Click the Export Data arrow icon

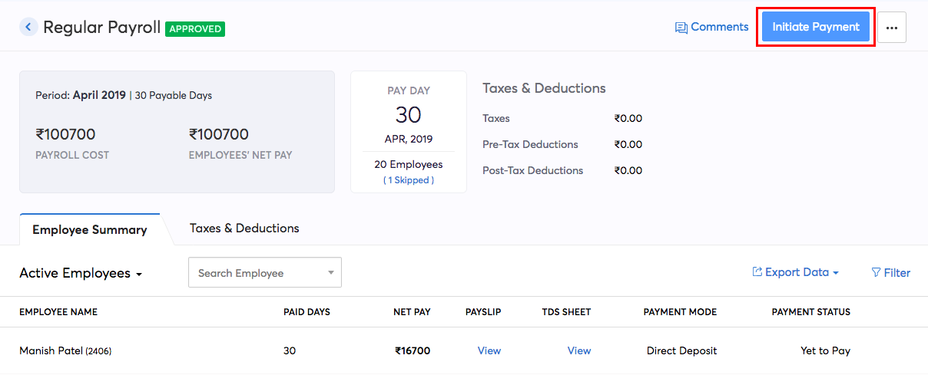(757, 272)
